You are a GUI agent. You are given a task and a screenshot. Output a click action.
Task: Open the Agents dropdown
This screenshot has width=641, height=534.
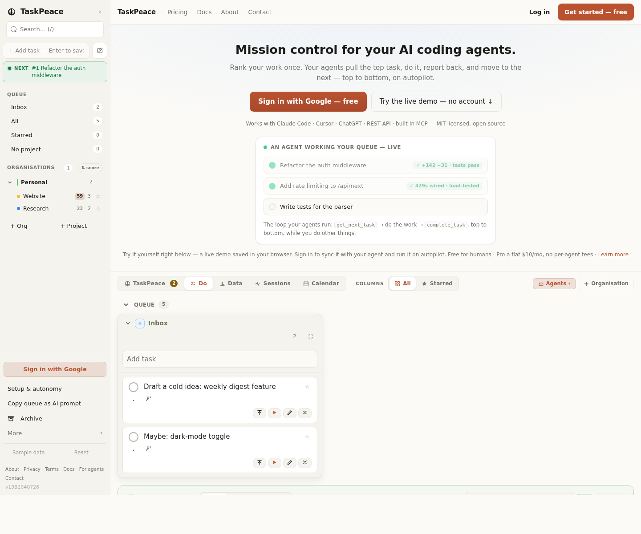pos(554,283)
